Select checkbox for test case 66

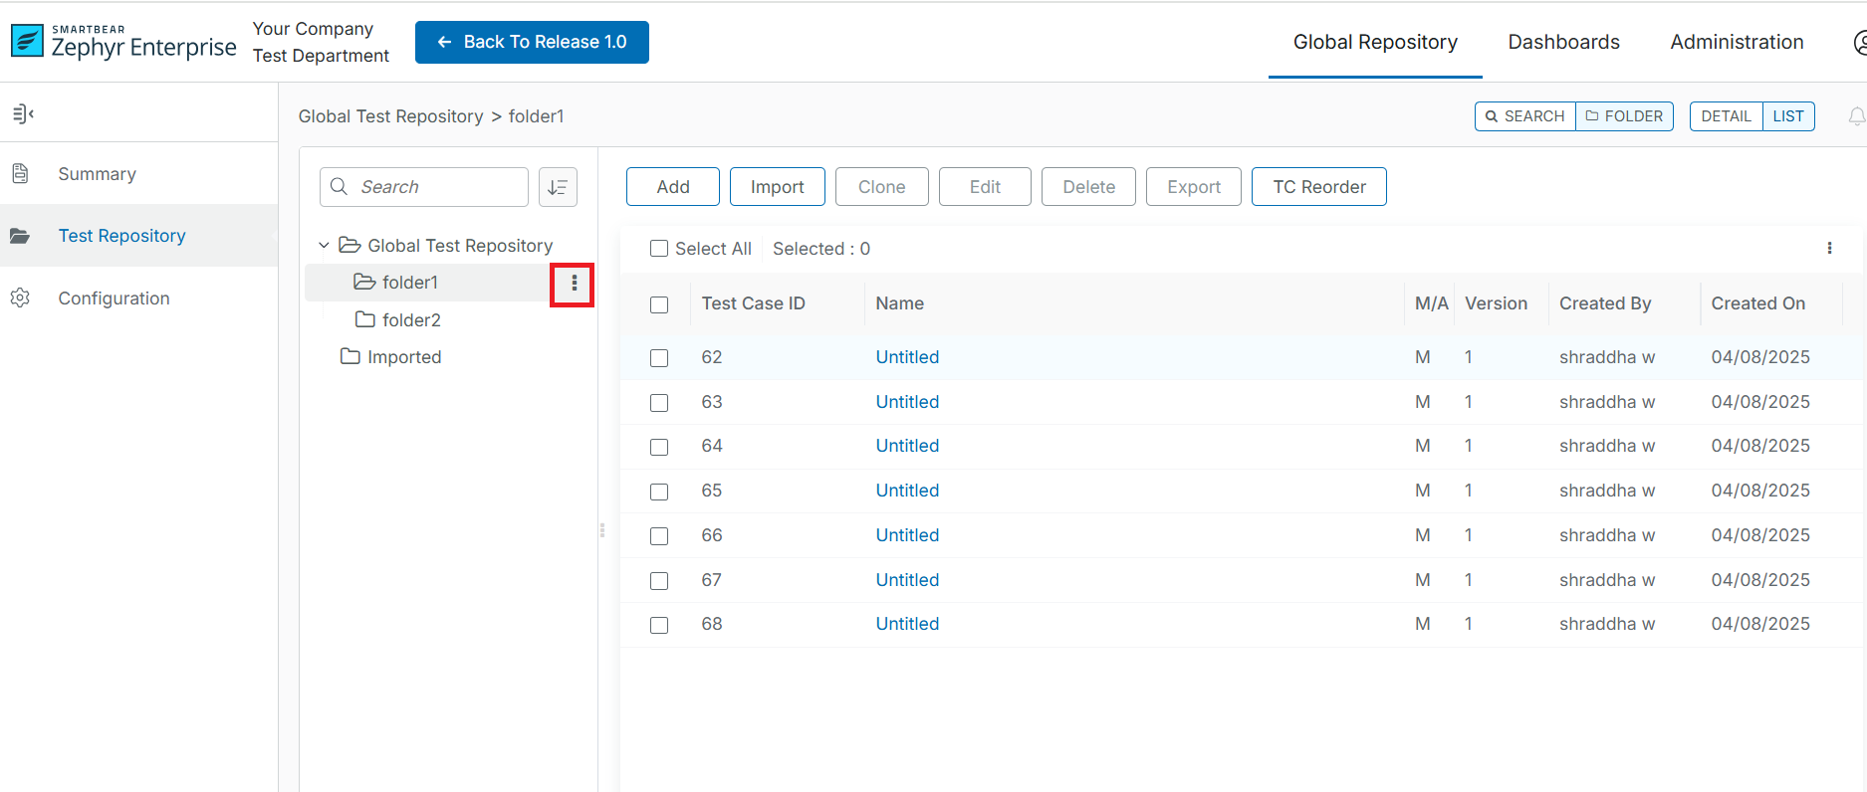659,536
